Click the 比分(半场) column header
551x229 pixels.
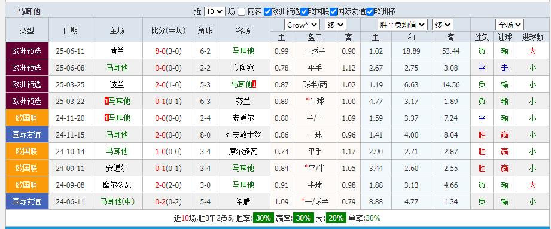point(168,30)
